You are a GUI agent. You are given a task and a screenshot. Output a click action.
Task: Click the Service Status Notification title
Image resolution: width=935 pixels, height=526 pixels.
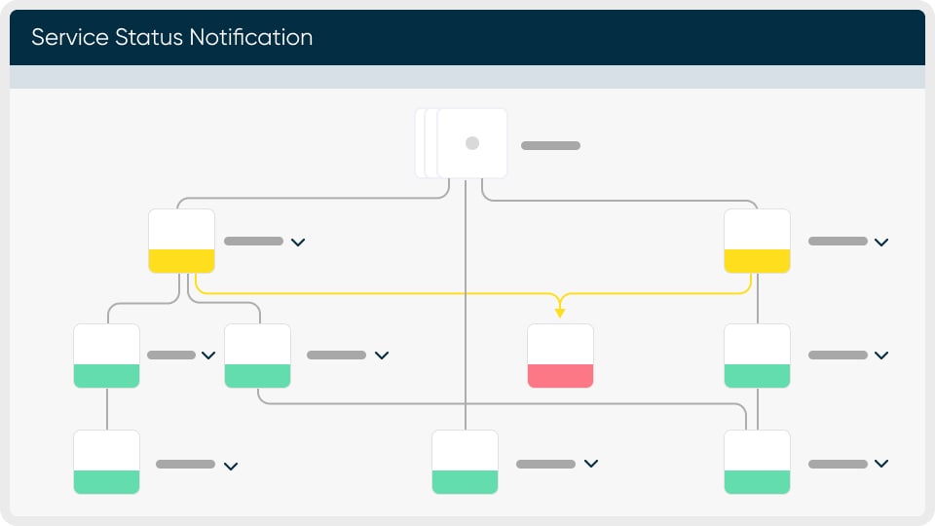click(x=172, y=38)
